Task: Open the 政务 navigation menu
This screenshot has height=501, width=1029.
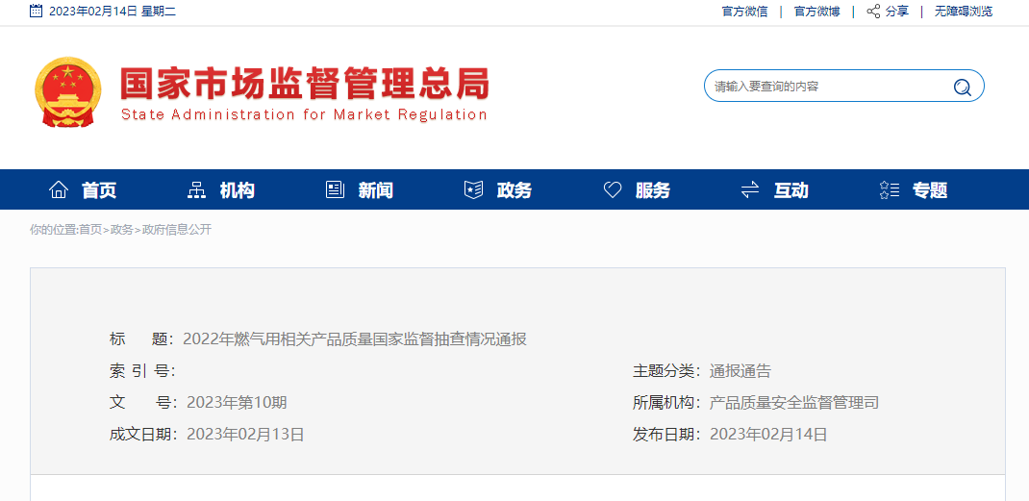Action: coord(514,190)
